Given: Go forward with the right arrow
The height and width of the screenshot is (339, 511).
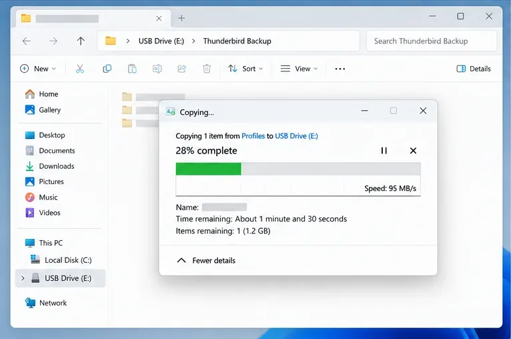Looking at the screenshot, I should point(53,41).
